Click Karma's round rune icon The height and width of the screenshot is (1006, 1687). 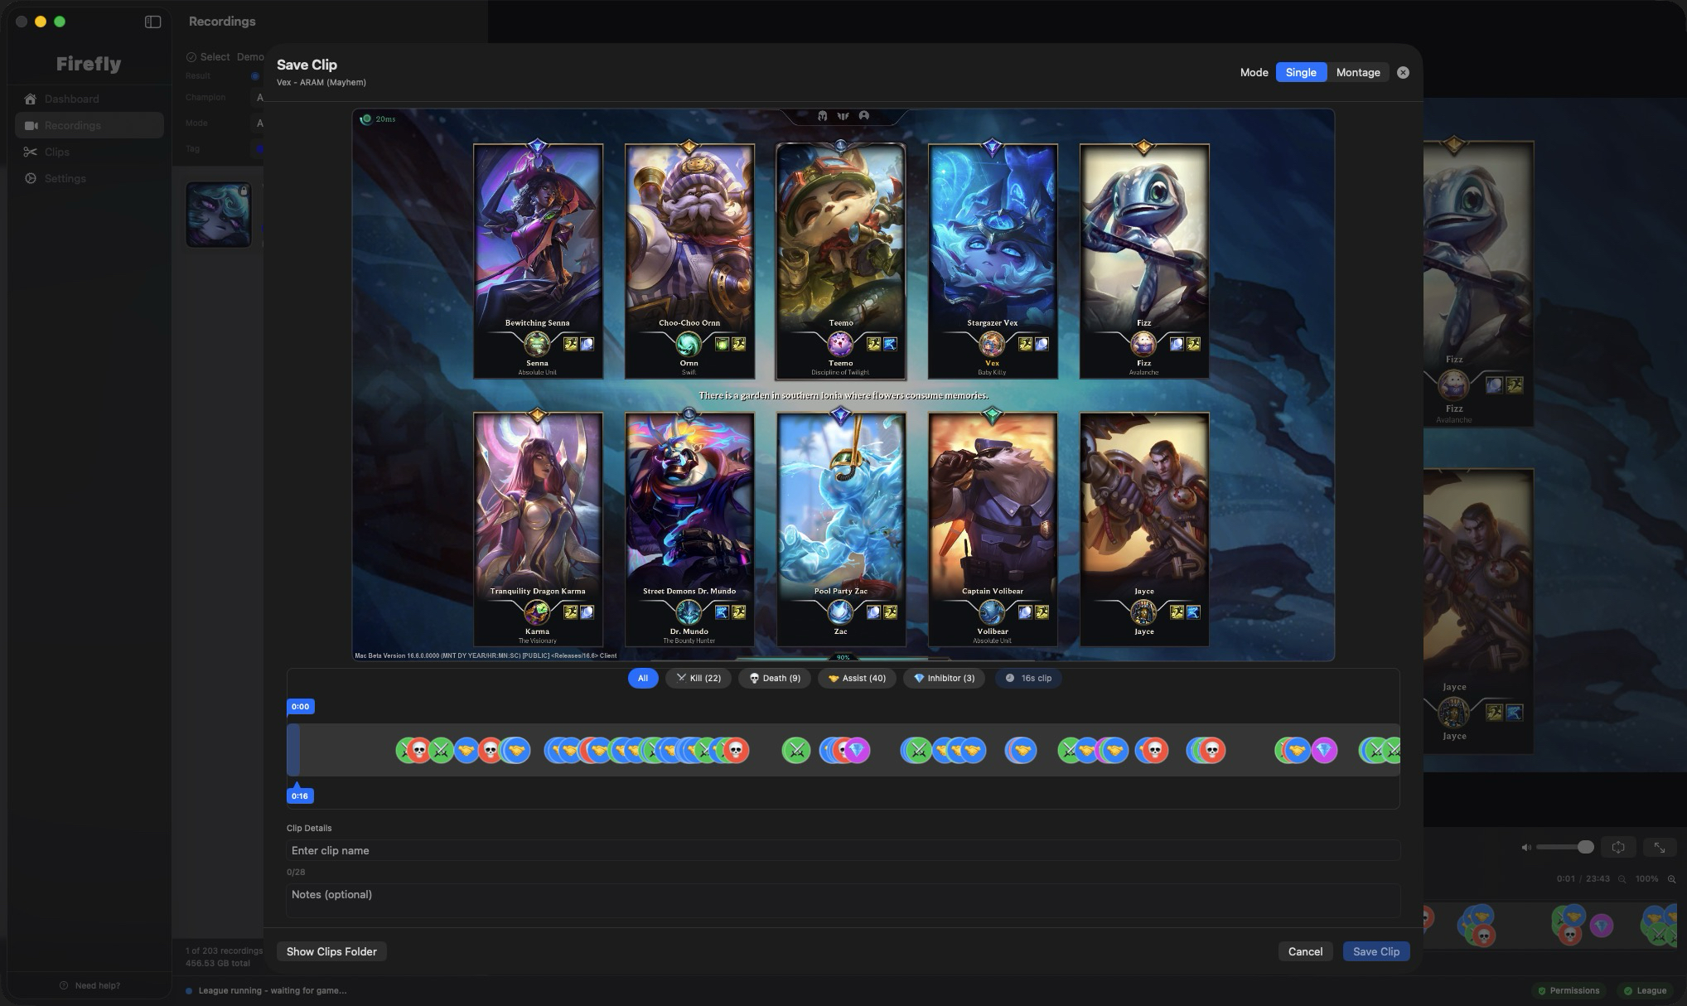click(537, 612)
